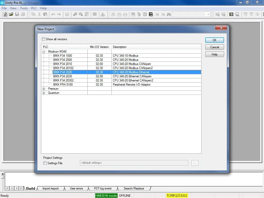Click the RUN PLC icon
The image size is (264, 198).
tap(245, 14)
